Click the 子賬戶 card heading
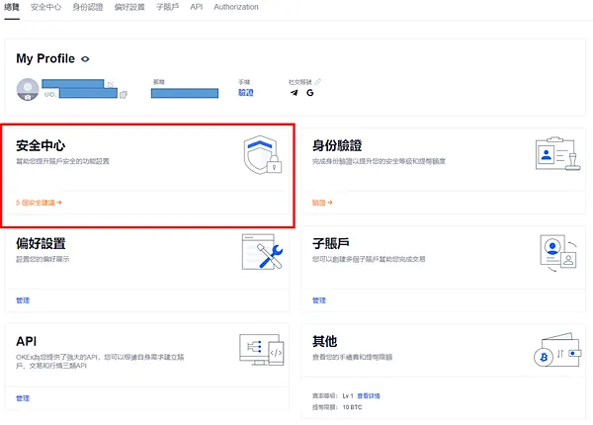 [330, 243]
